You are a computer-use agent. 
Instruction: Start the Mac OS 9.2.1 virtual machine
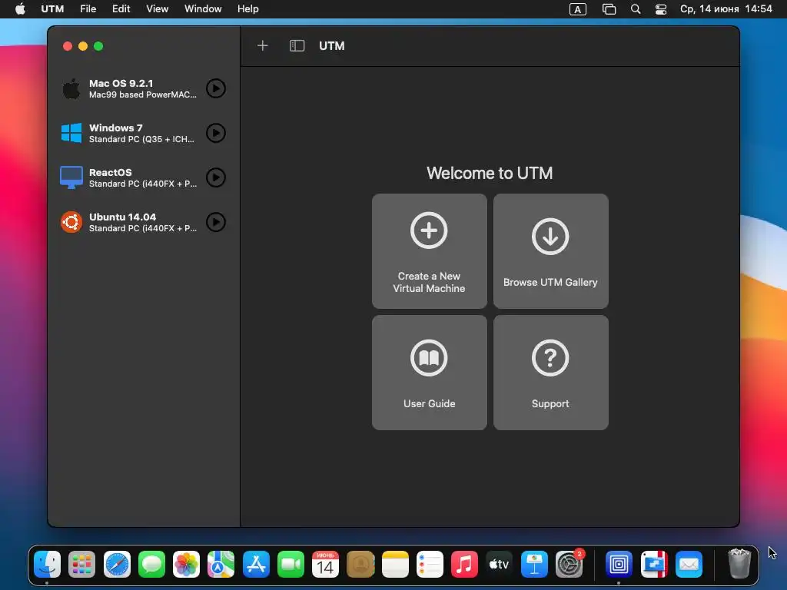(216, 89)
